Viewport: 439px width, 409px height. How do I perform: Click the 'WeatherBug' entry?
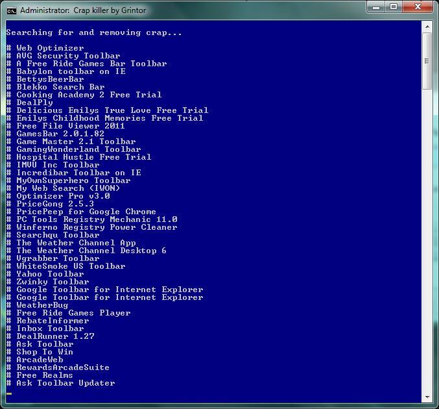pyautogui.click(x=42, y=305)
